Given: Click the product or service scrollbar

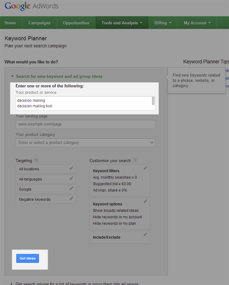Looking at the screenshot, I should click(153, 101).
